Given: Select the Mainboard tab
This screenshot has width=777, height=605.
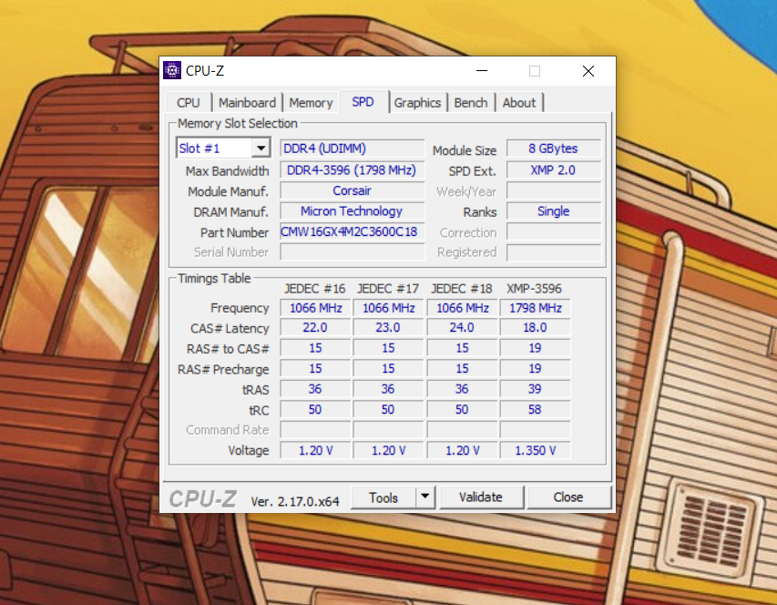Looking at the screenshot, I should coord(248,102).
